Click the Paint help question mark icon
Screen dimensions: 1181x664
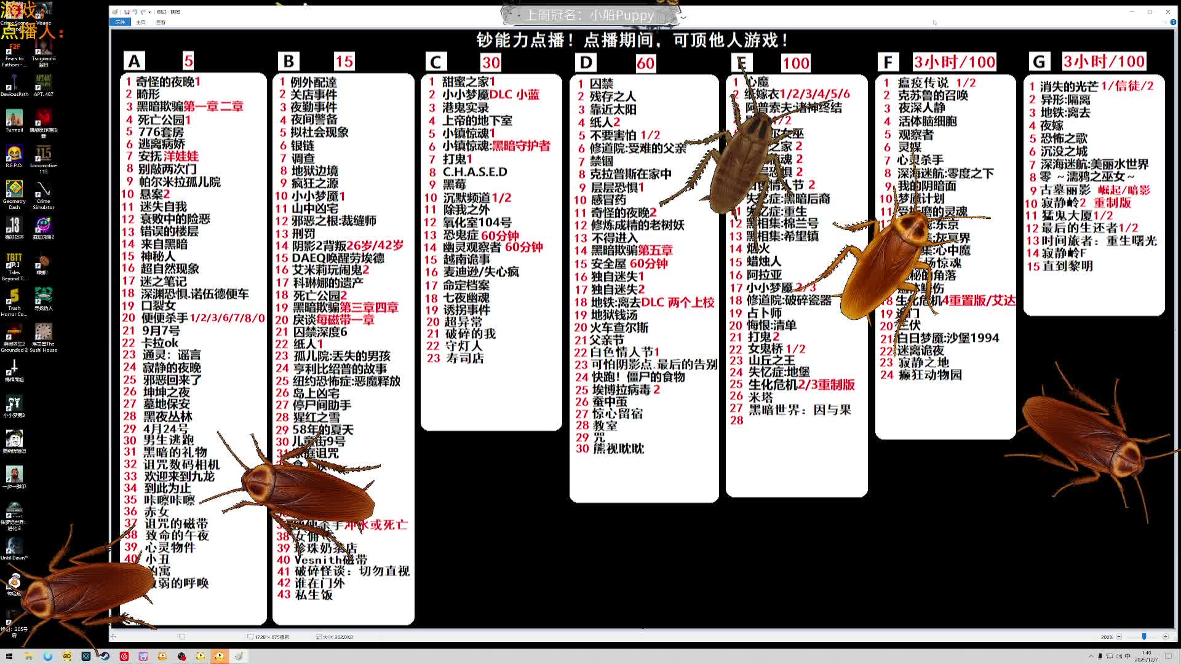tap(1172, 22)
